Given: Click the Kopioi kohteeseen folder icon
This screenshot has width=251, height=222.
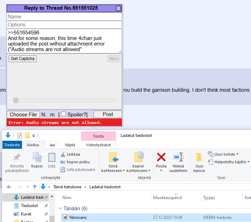Looking at the screenshot, I should coord(139,157).
